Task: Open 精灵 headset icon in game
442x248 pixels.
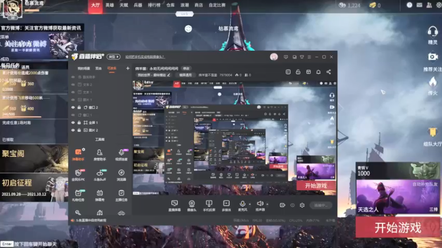Action: coord(433,35)
